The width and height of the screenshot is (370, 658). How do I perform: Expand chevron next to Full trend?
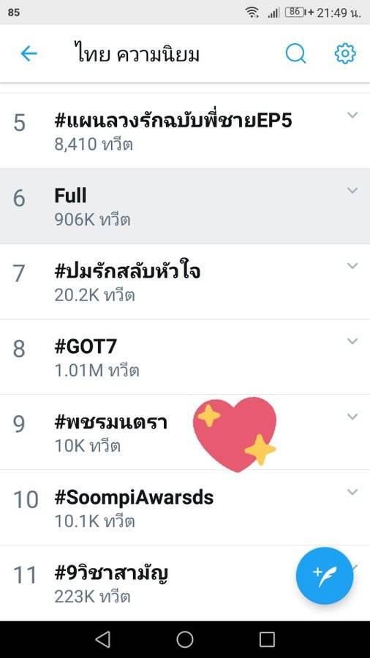click(x=352, y=190)
